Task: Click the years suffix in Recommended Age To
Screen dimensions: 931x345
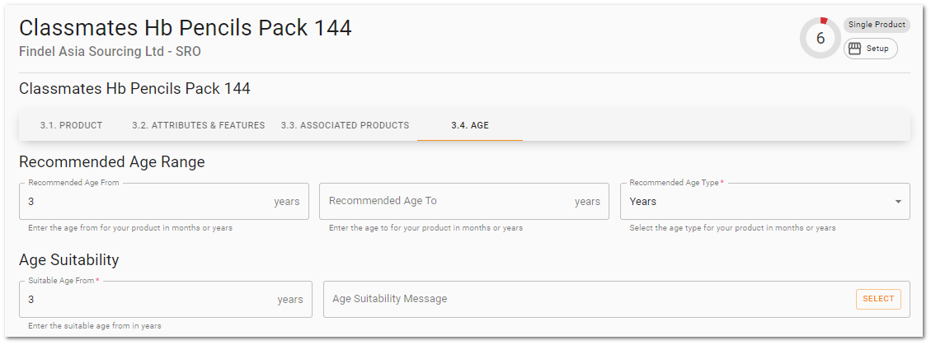Action: coord(587,202)
